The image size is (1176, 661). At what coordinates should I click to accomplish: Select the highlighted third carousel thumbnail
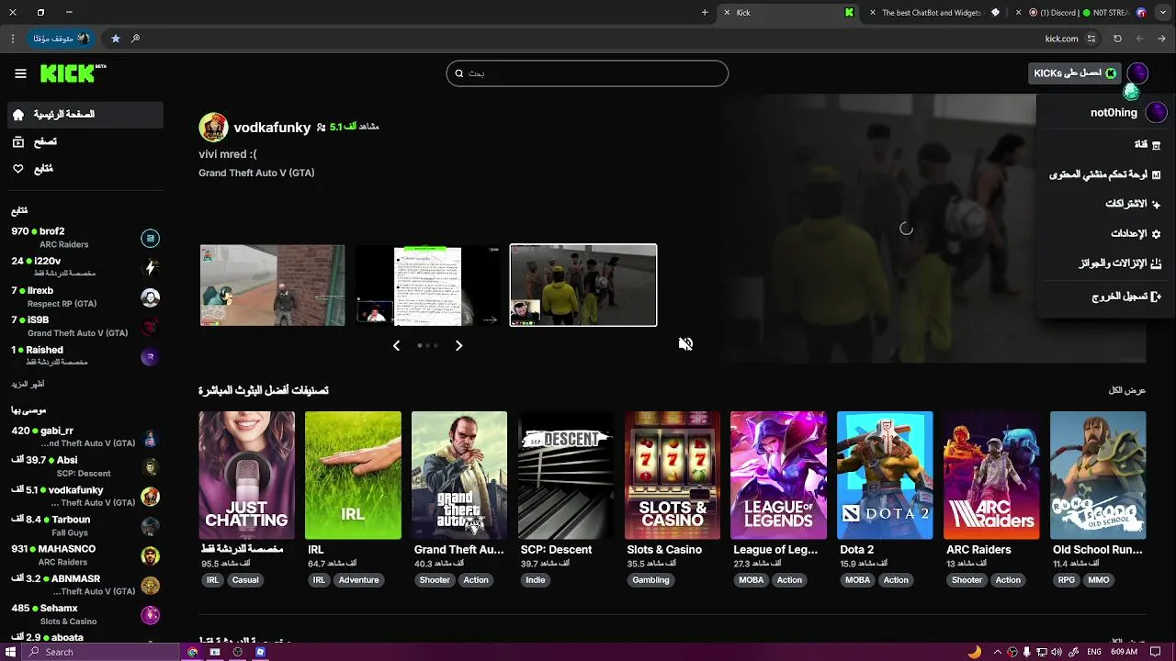pyautogui.click(x=583, y=285)
